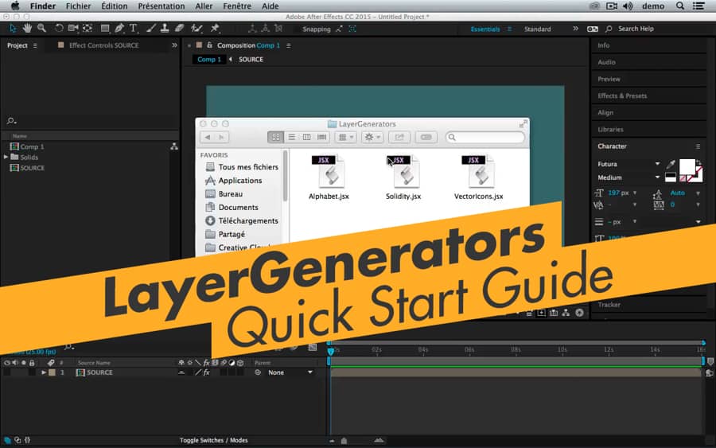
Task: Open the Finder action gear dropdown
Action: [372, 137]
